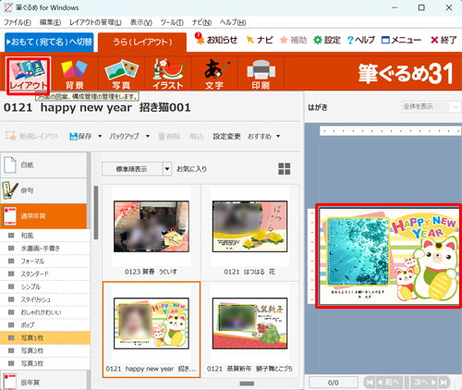
Task: Expand the バックアップ dropdown arrow
Action: tap(148, 136)
